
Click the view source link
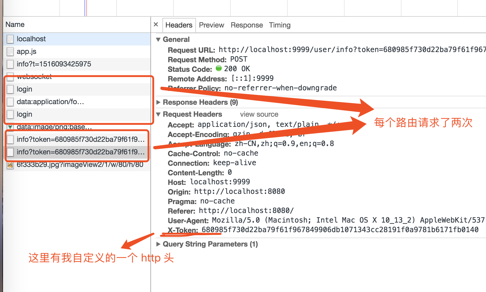point(259,114)
